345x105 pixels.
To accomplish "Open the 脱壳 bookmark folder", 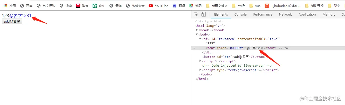I will pyautogui.click(x=334, y=6).
